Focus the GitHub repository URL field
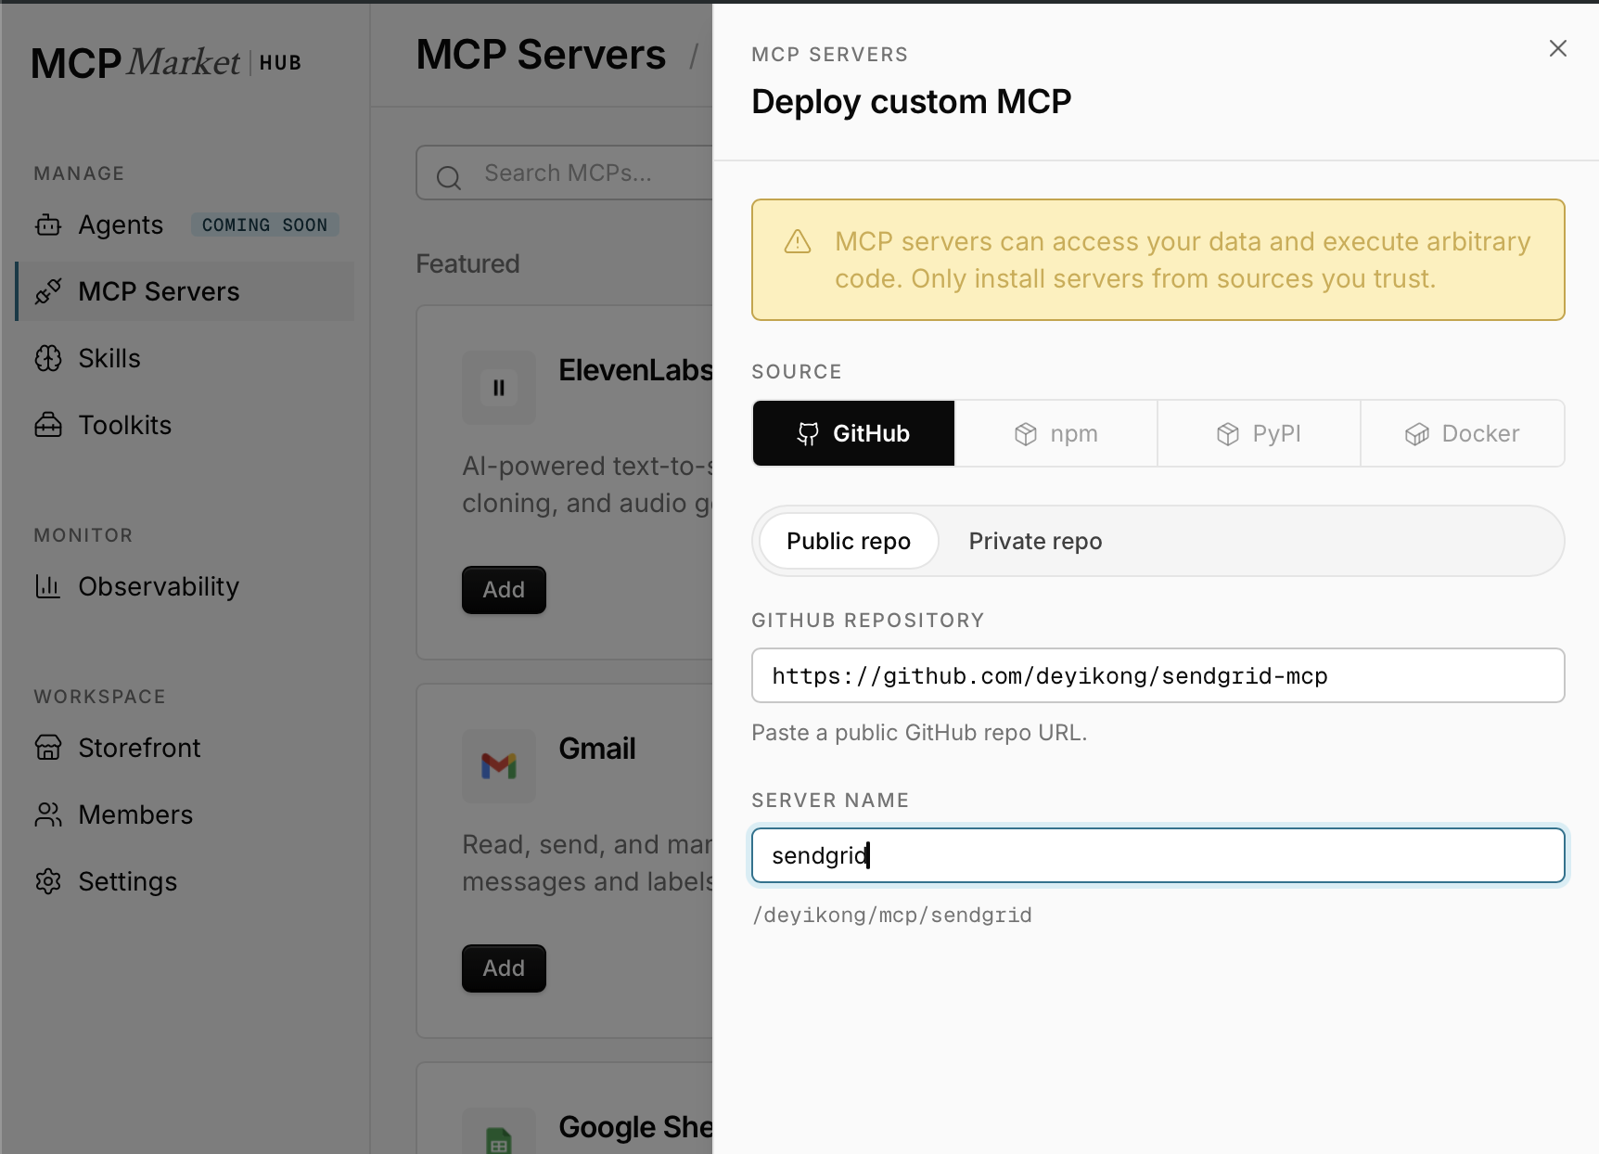The height and width of the screenshot is (1154, 1599). coord(1158,675)
